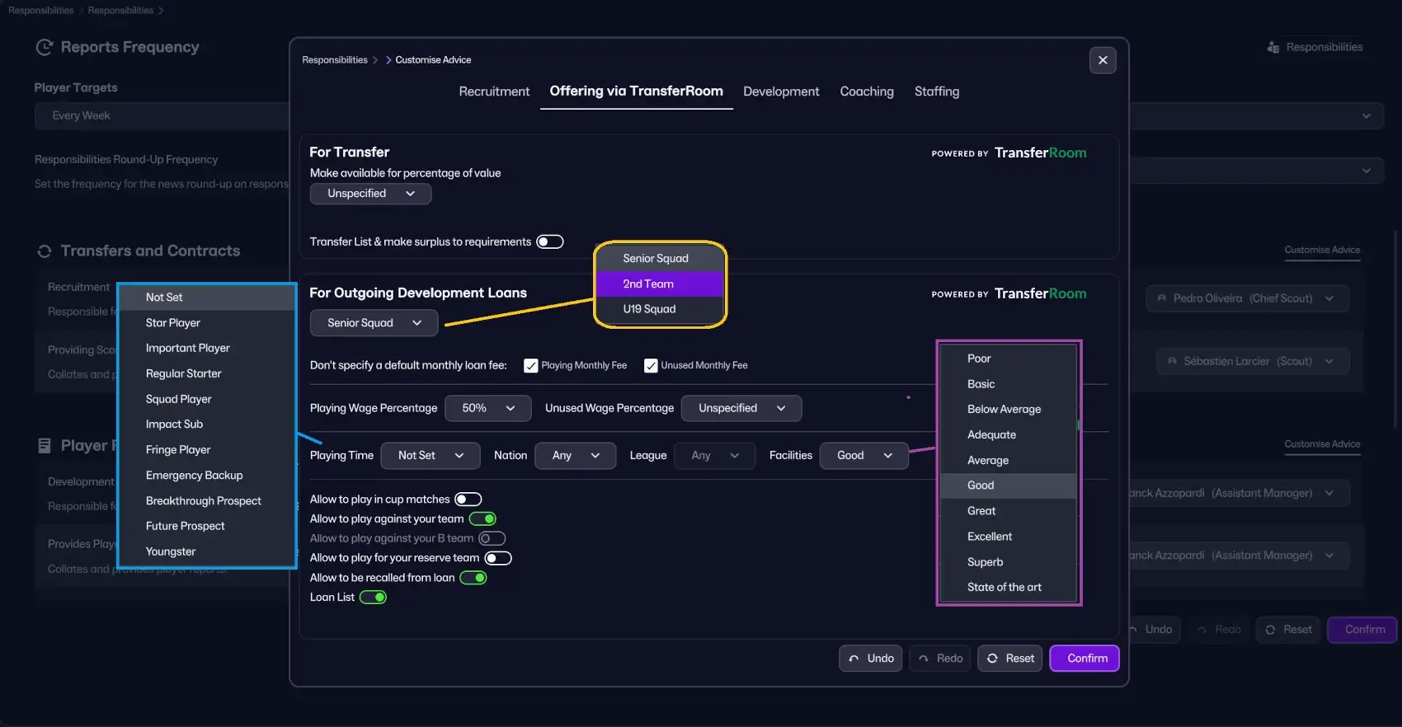The image size is (1402, 727).
Task: Select Great facilities level
Action: (x=1008, y=511)
